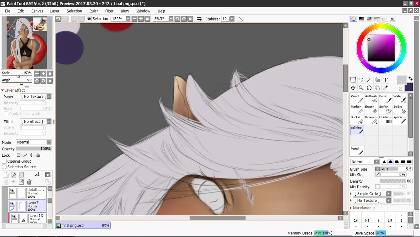
Task: Open the File menu
Action: pyautogui.click(x=8, y=11)
